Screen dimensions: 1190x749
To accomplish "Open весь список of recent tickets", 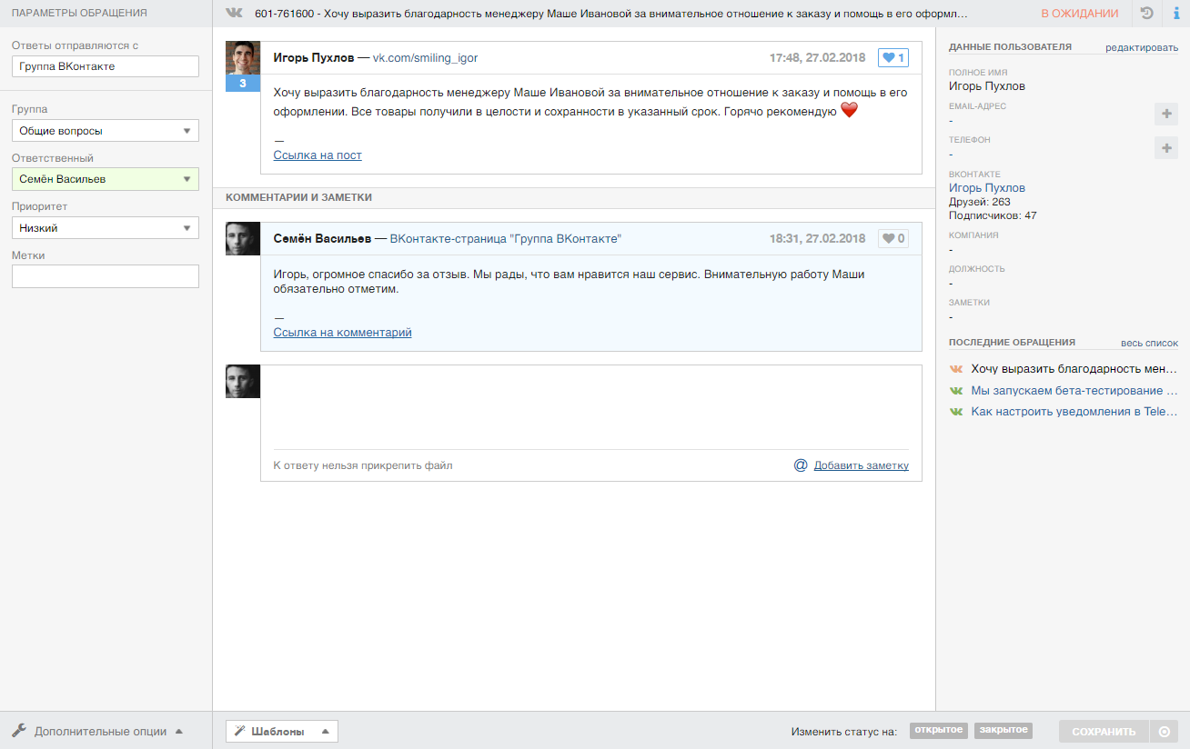I will (1149, 343).
